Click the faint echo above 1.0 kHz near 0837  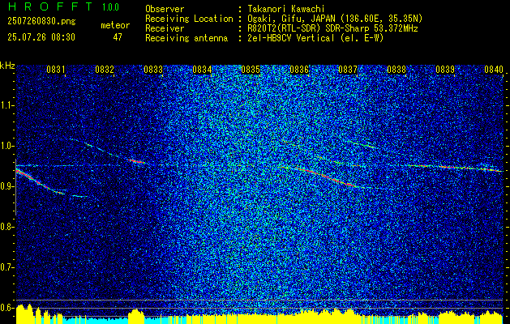363,145
